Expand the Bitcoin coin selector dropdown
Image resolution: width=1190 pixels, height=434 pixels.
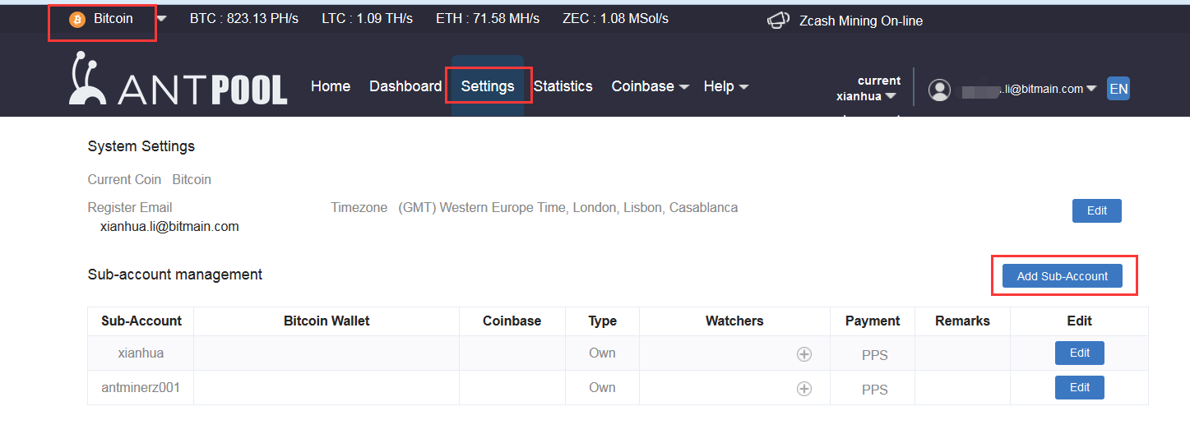(161, 19)
